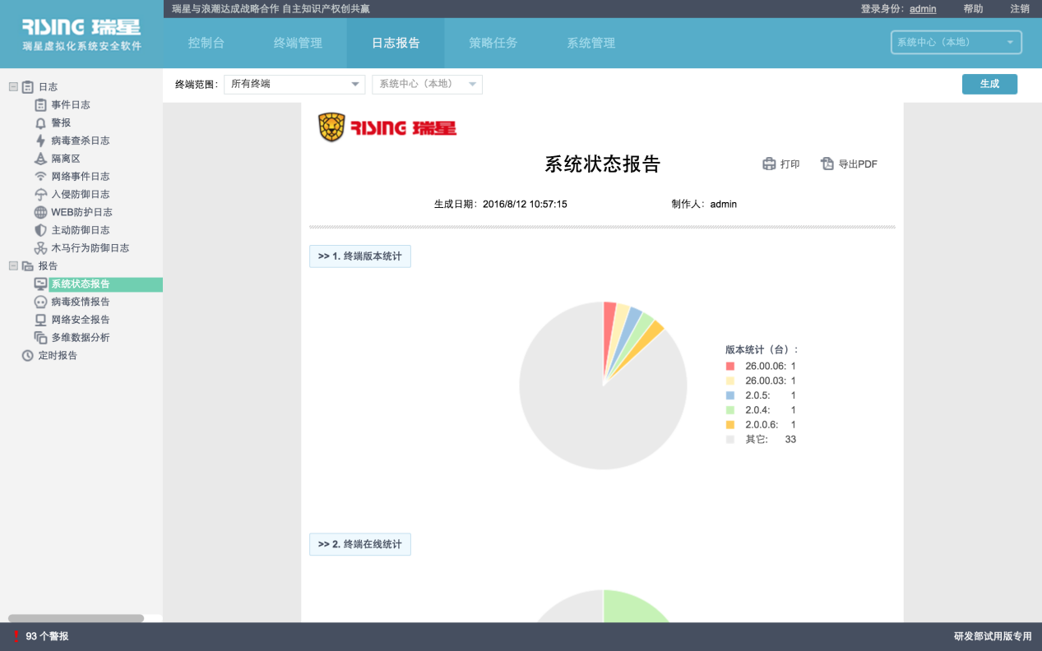
Task: Click the 多维数据分析 copy icon
Action: pyautogui.click(x=40, y=338)
